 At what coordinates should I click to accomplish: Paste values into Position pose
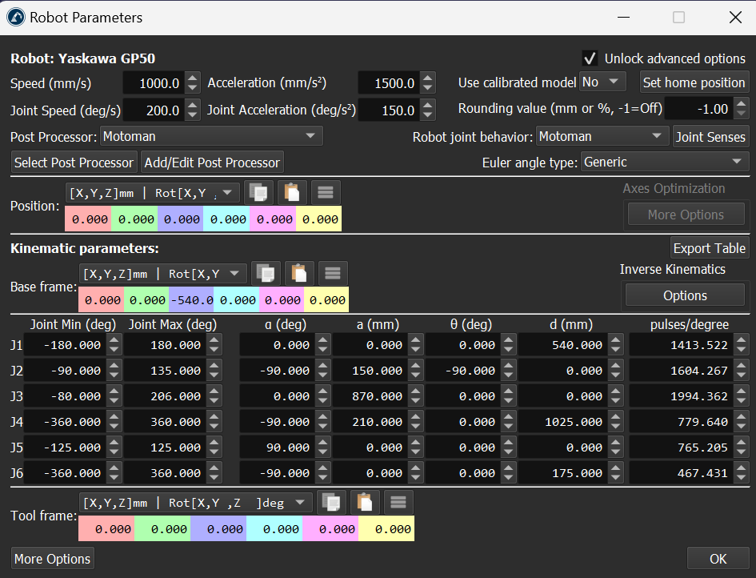point(291,192)
